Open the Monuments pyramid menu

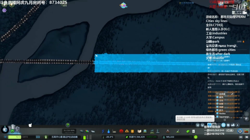click(x=168, y=131)
